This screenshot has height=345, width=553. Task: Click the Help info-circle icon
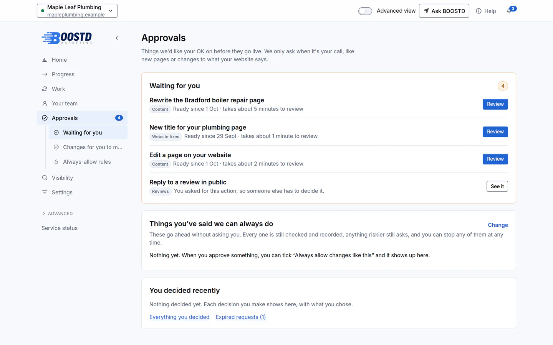(x=478, y=11)
